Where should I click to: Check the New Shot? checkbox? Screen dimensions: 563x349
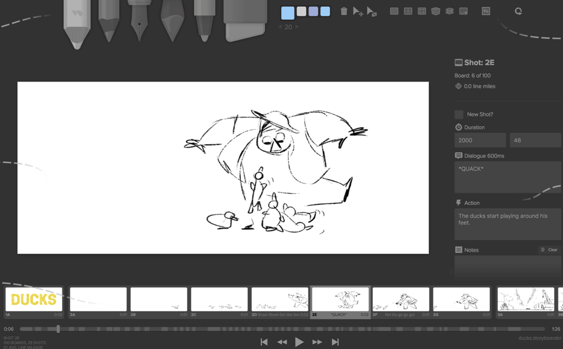pos(458,114)
